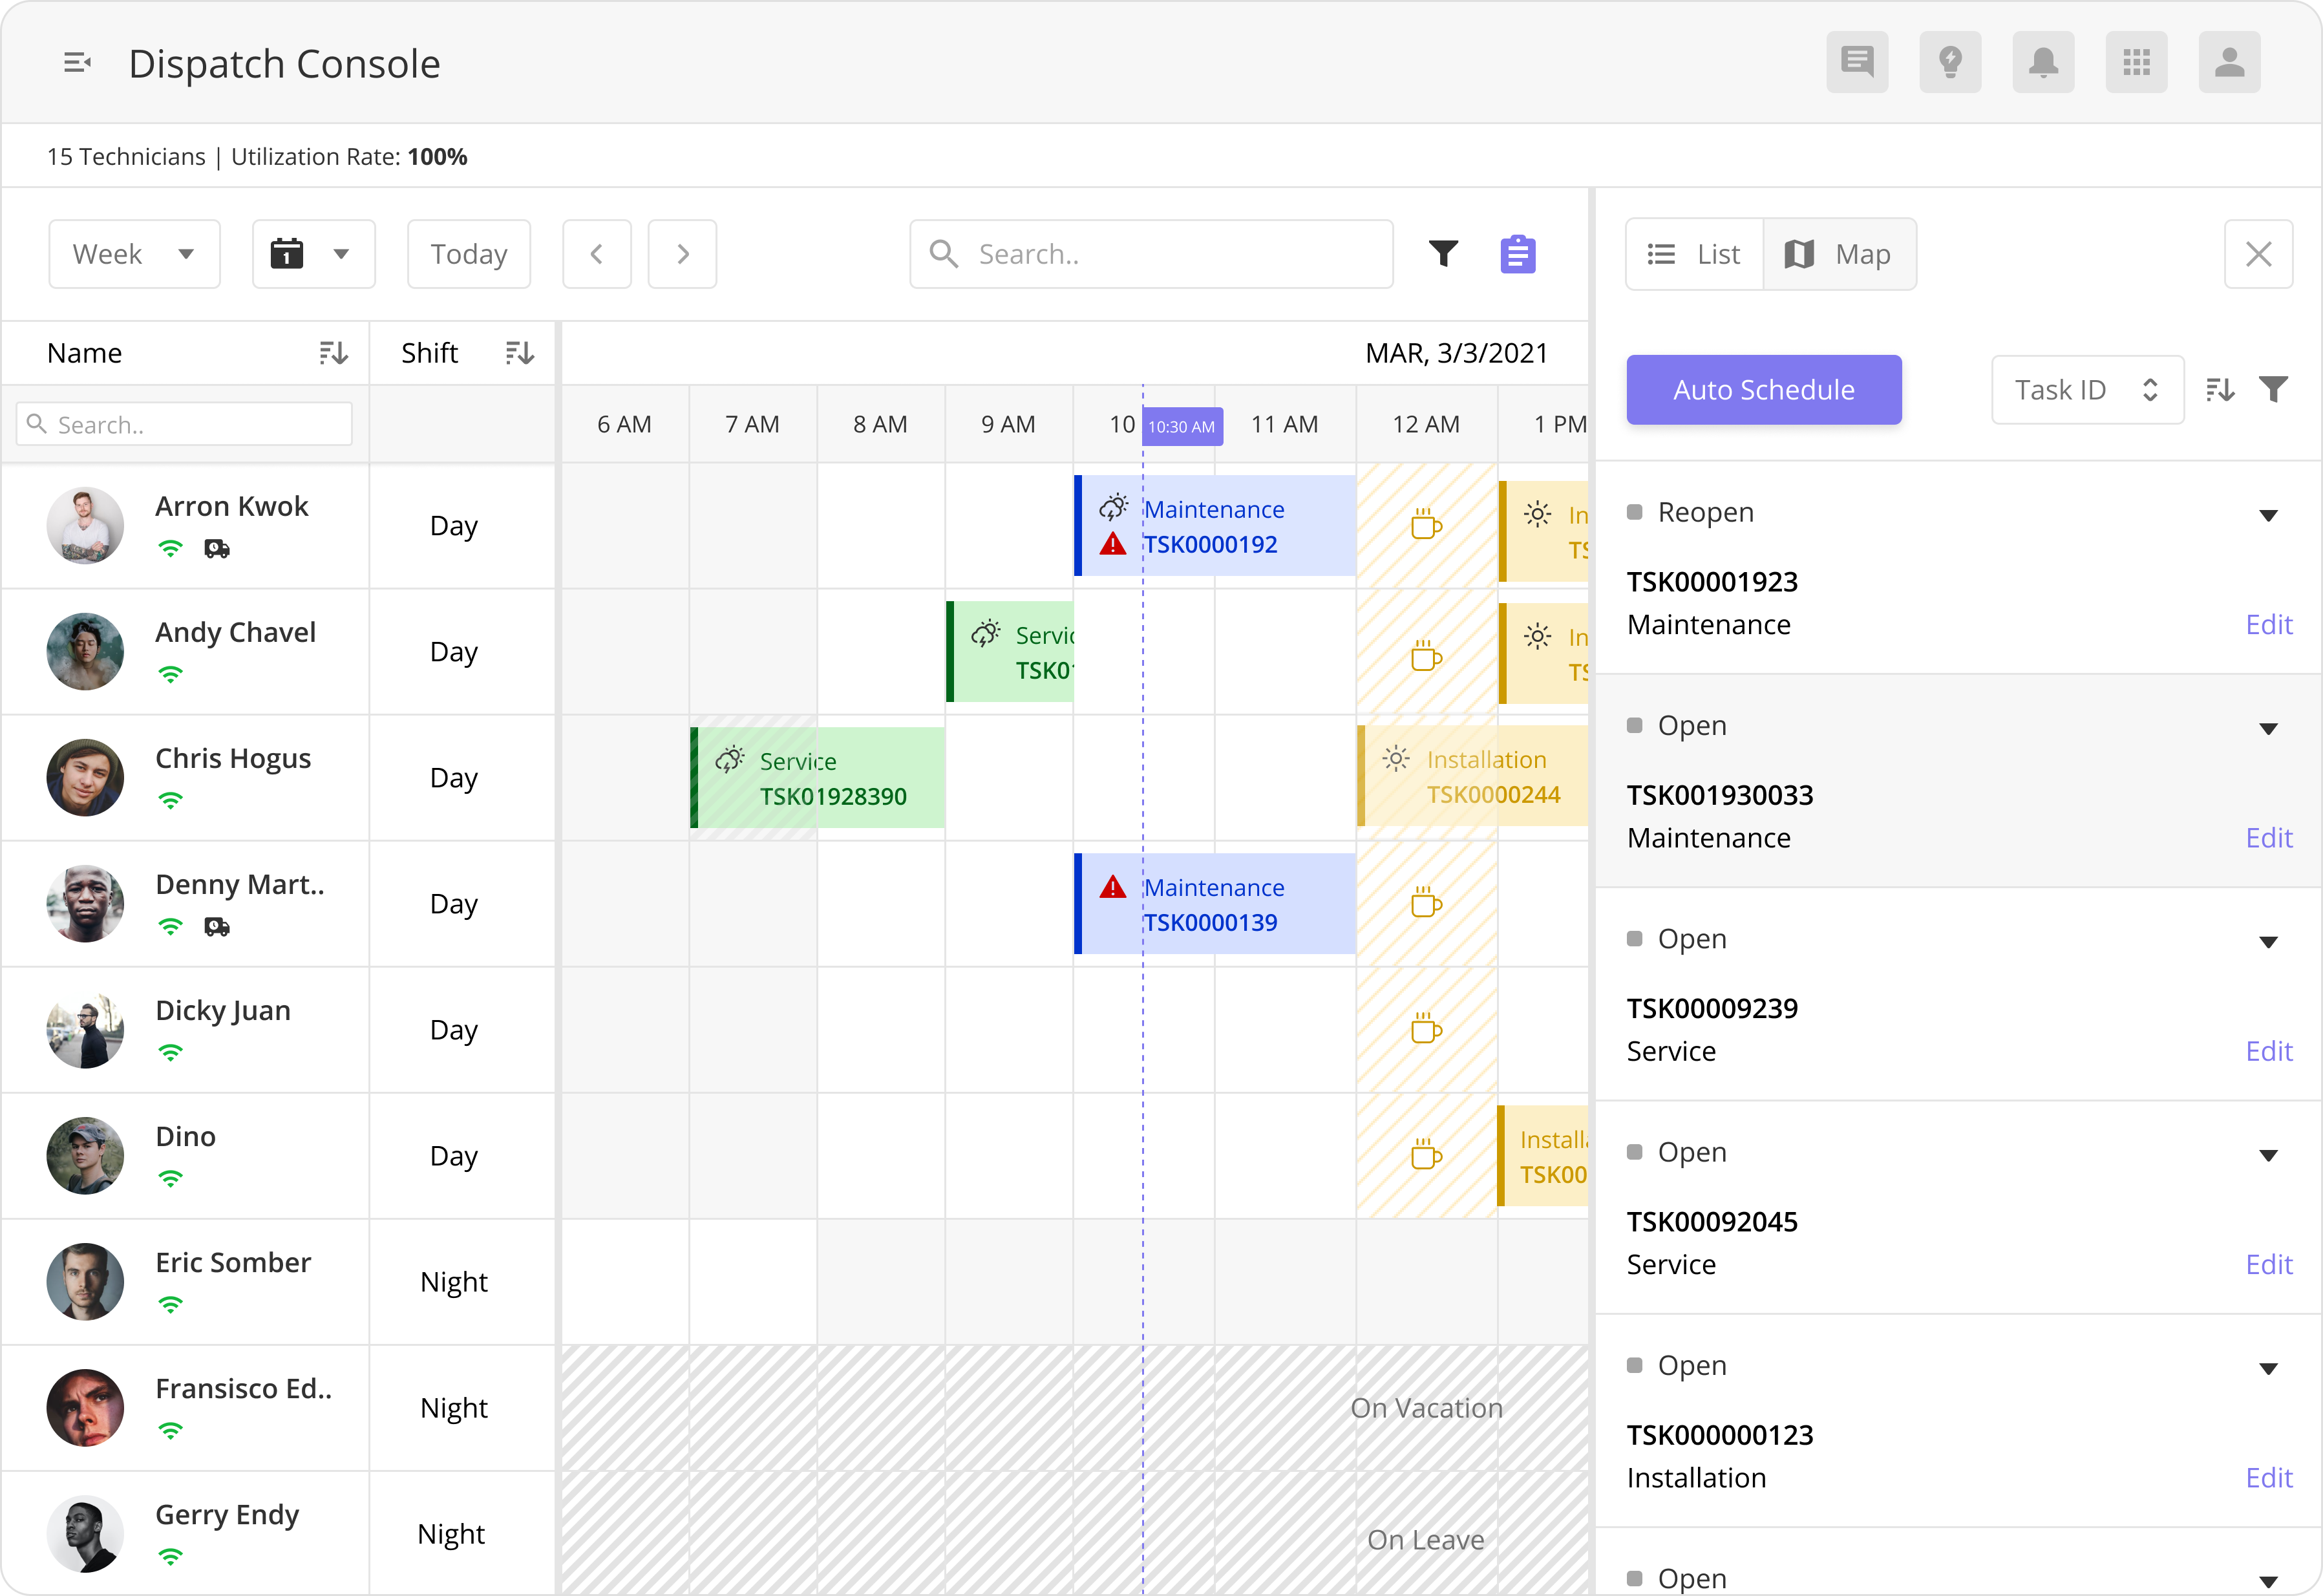
Task: Click Dino's coffee break icon
Action: pyautogui.click(x=1426, y=1154)
